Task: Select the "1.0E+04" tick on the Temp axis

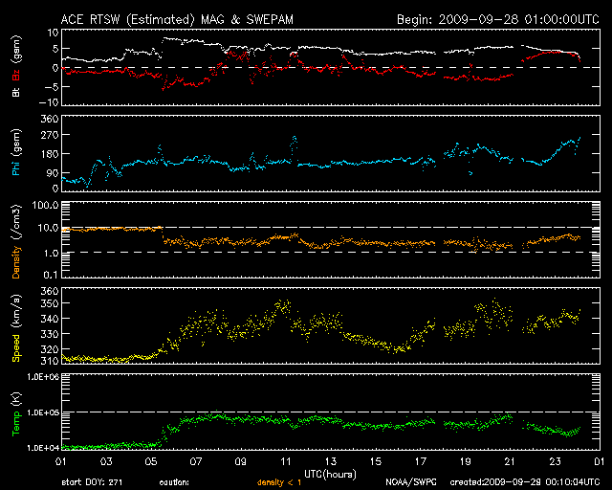Action: (43, 448)
